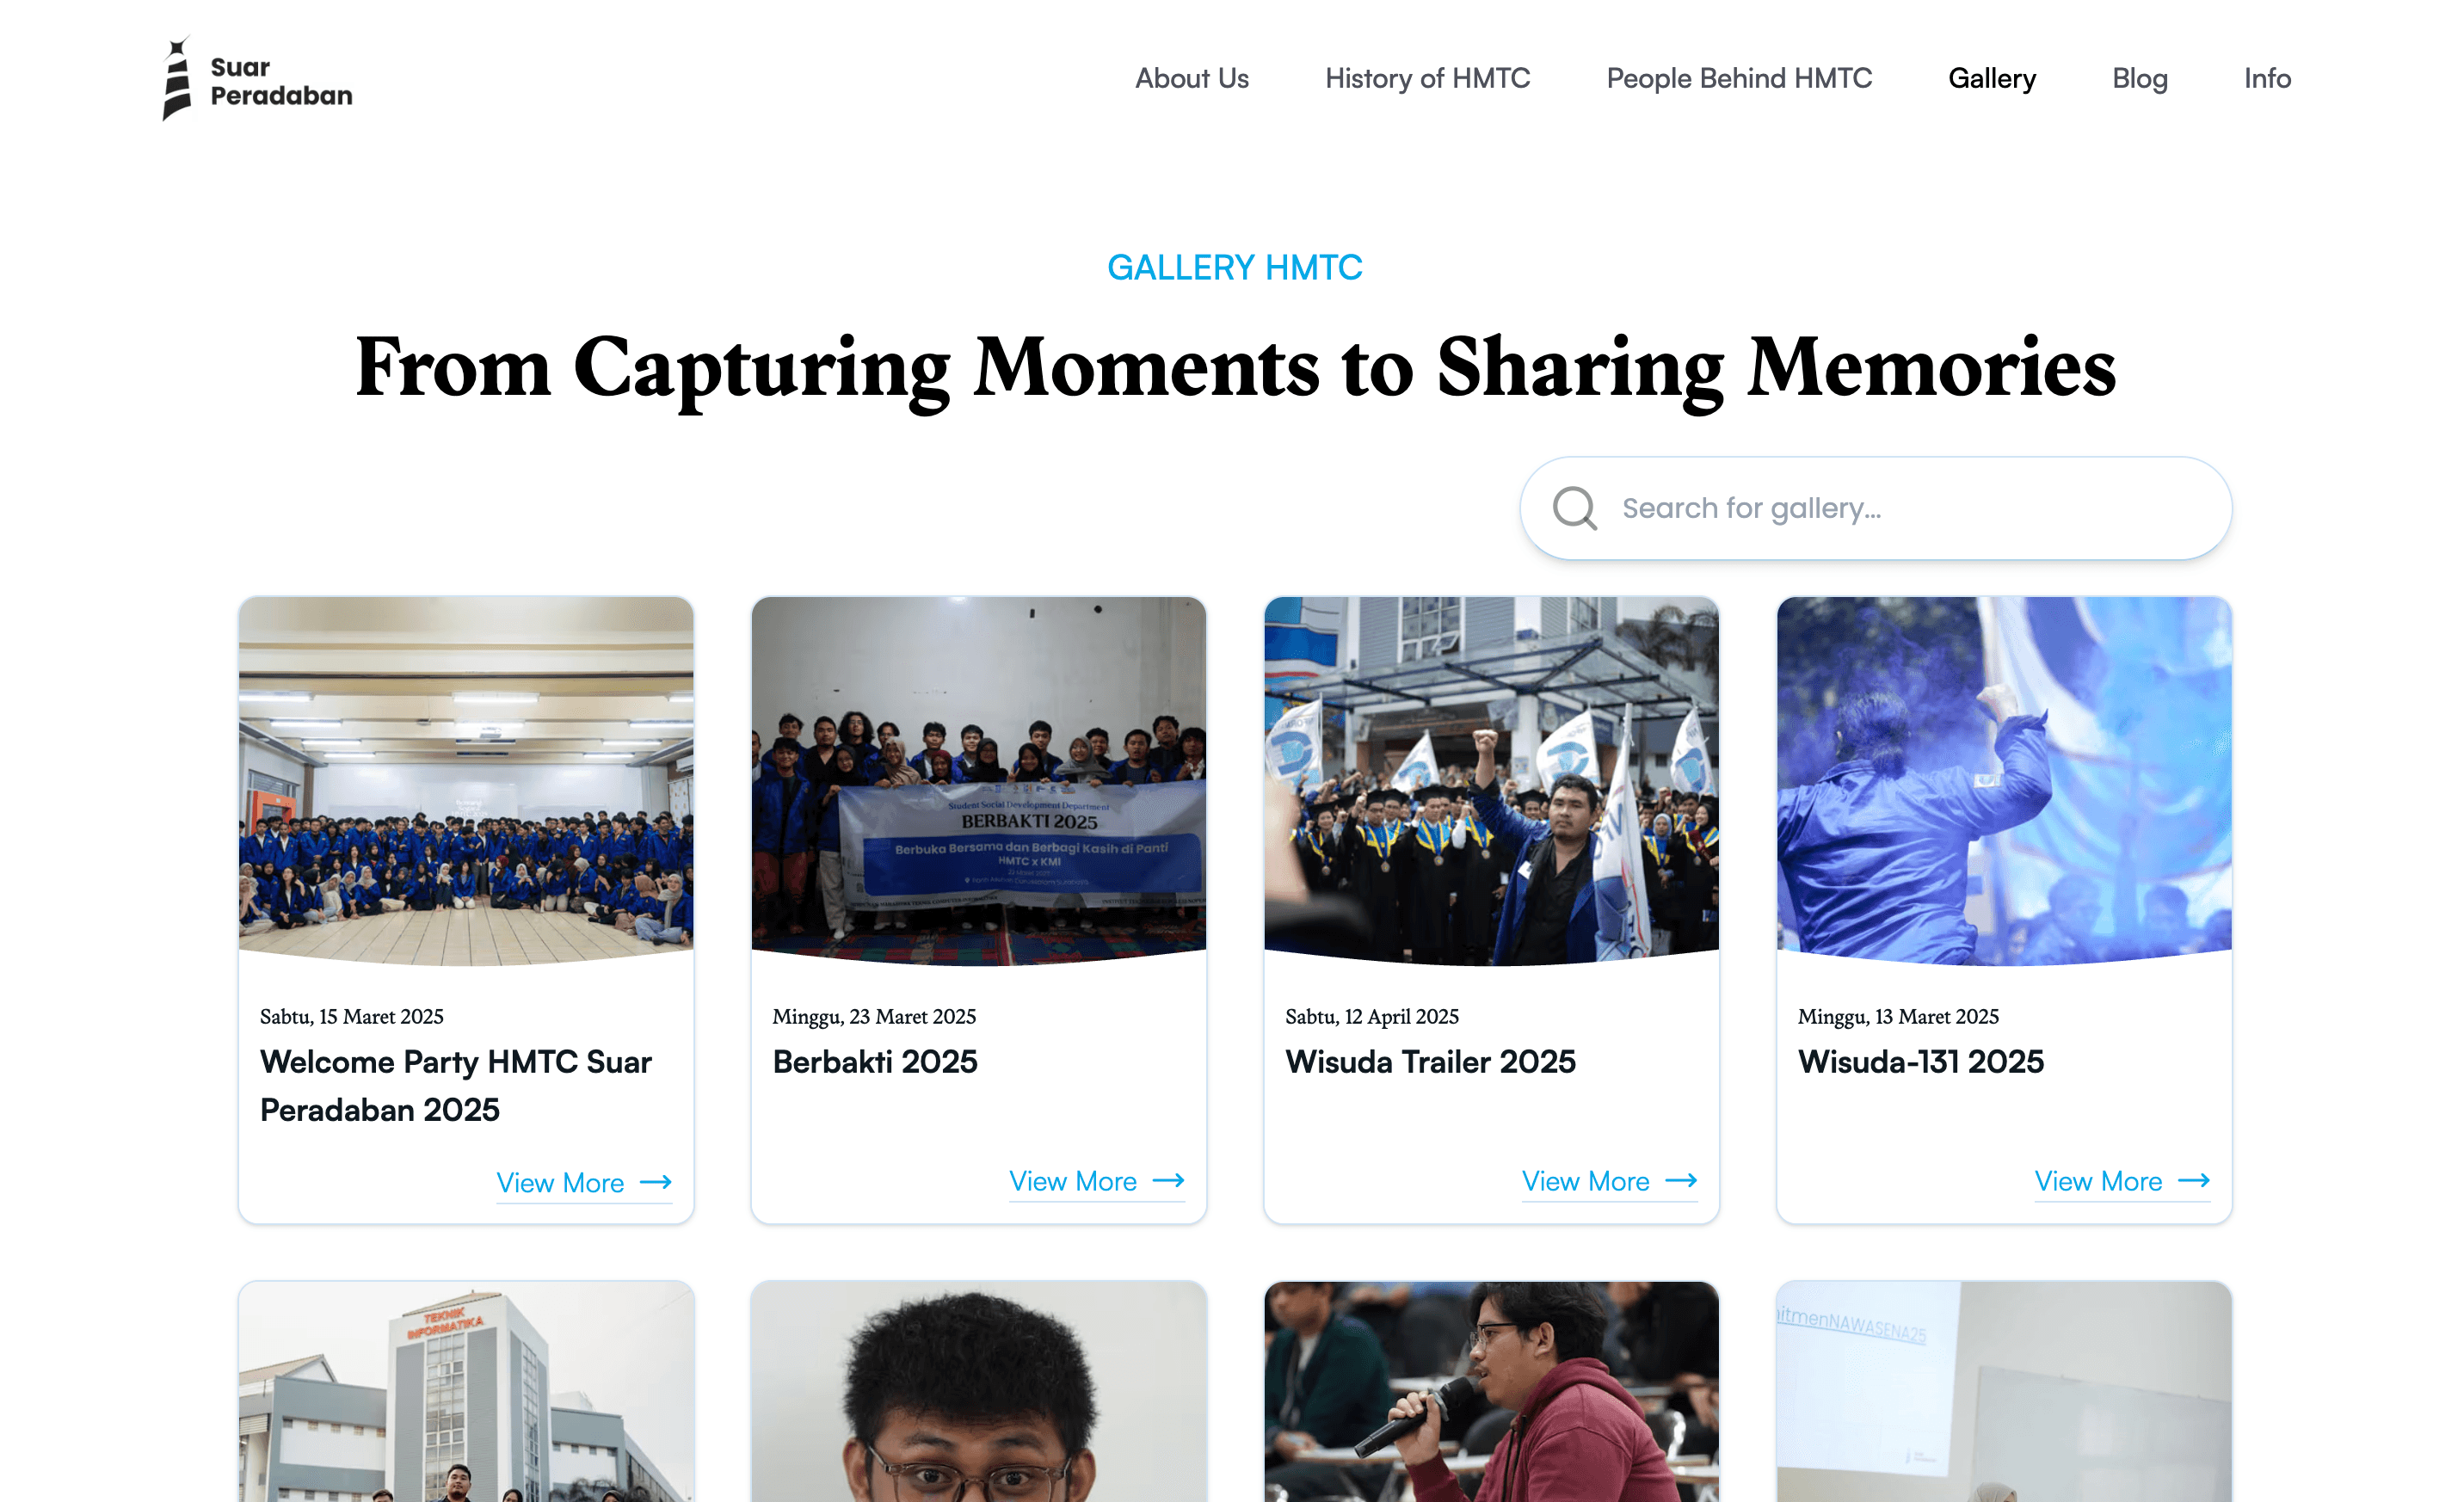Open the About Us menu item

1191,78
